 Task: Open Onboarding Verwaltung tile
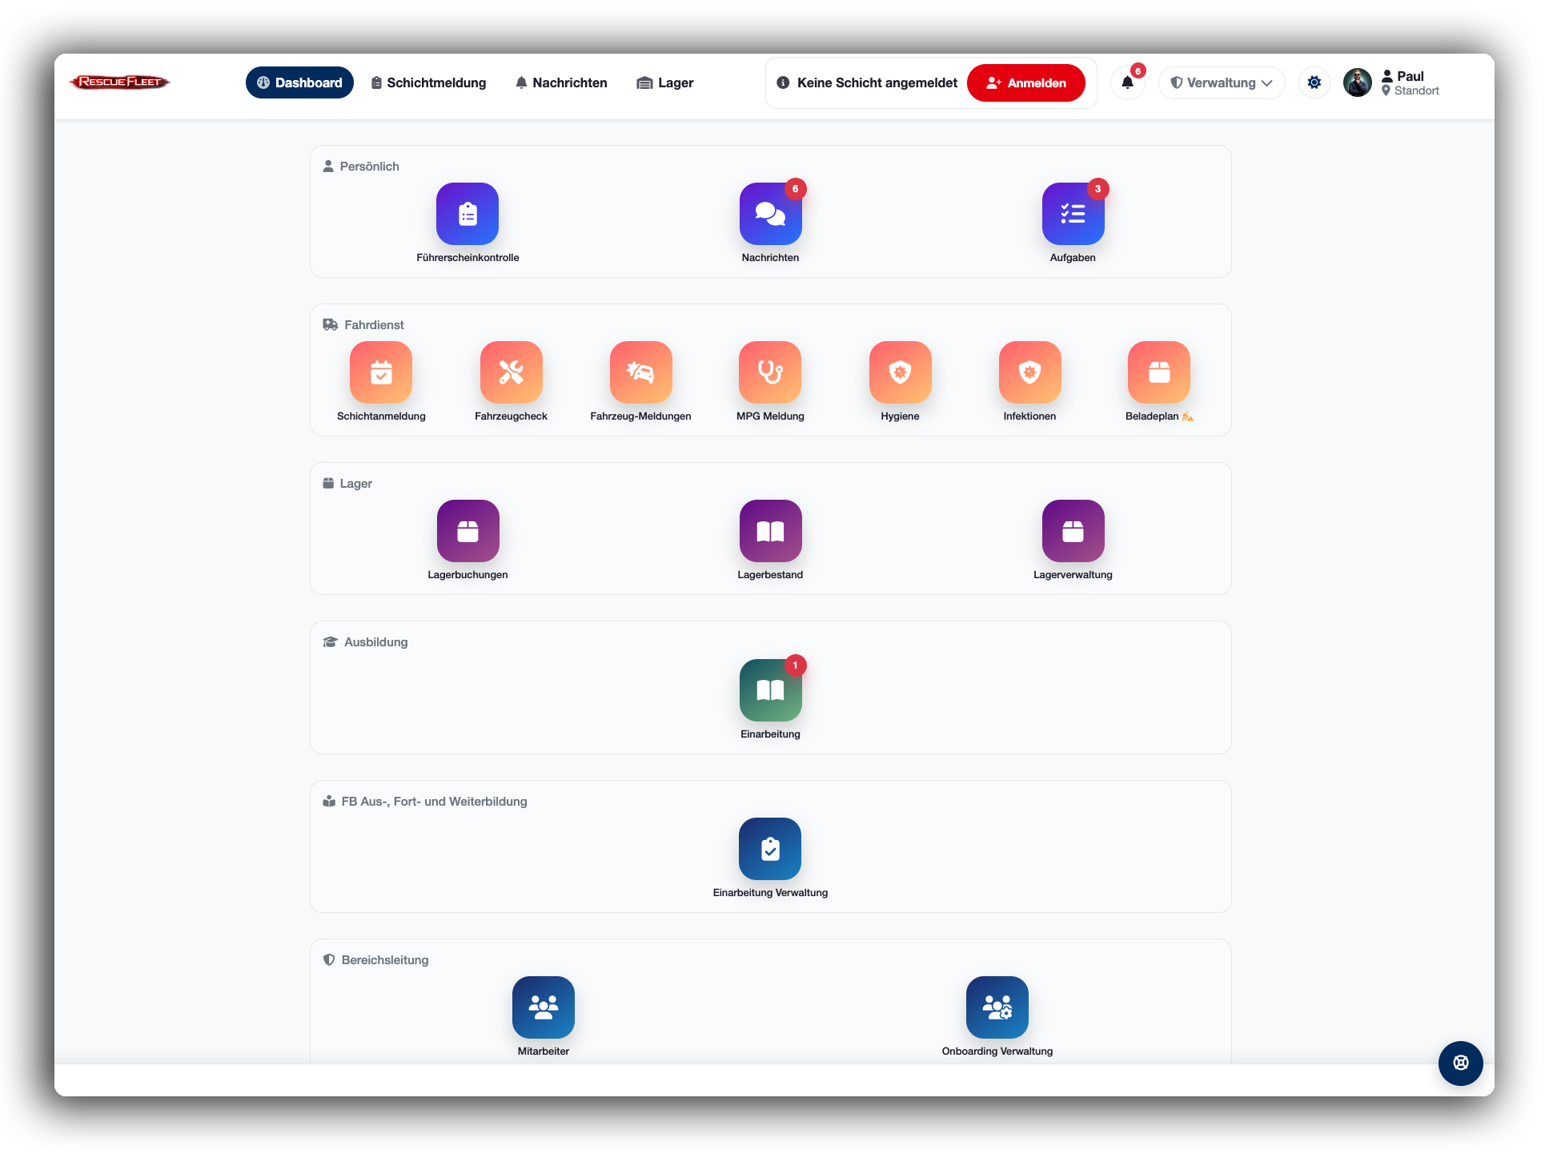997,1007
